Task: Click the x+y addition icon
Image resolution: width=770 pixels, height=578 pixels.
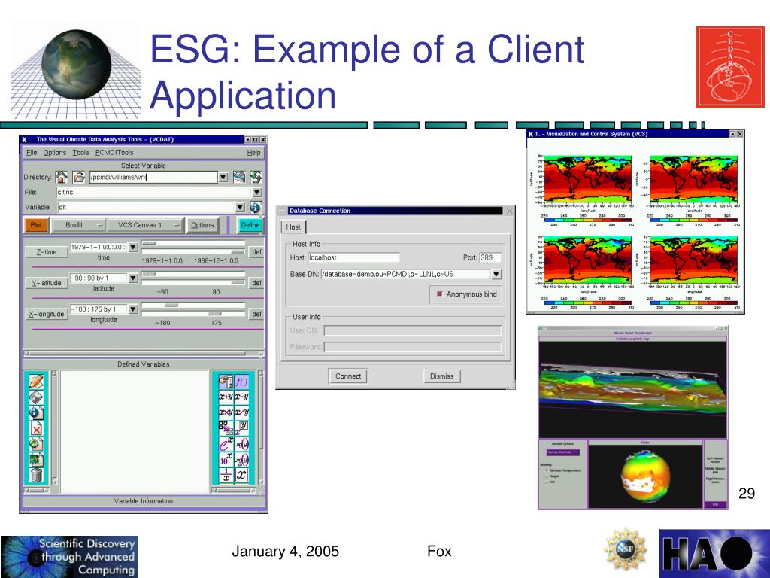Action: 226,397
